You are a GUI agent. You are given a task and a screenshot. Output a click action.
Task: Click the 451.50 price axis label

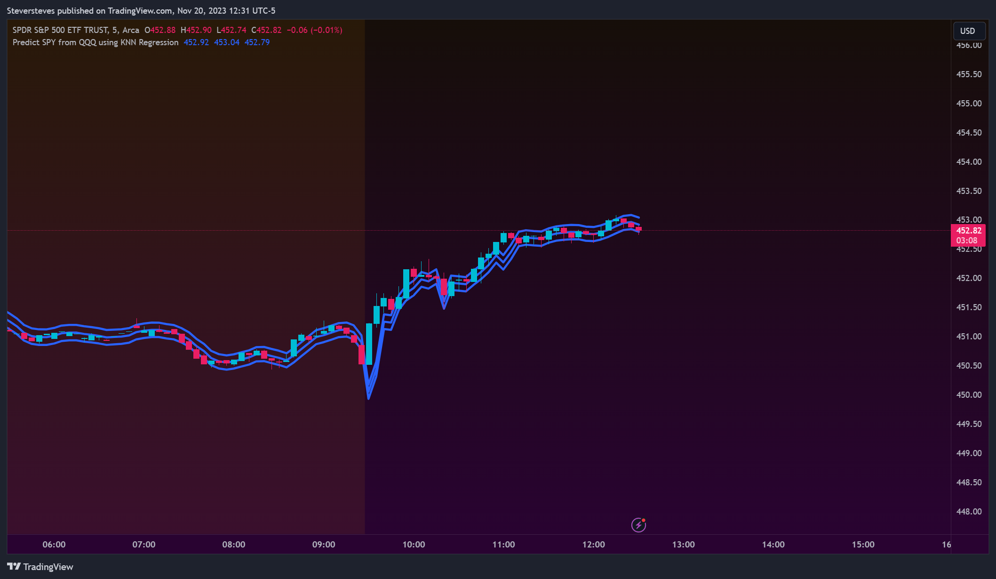coord(969,307)
